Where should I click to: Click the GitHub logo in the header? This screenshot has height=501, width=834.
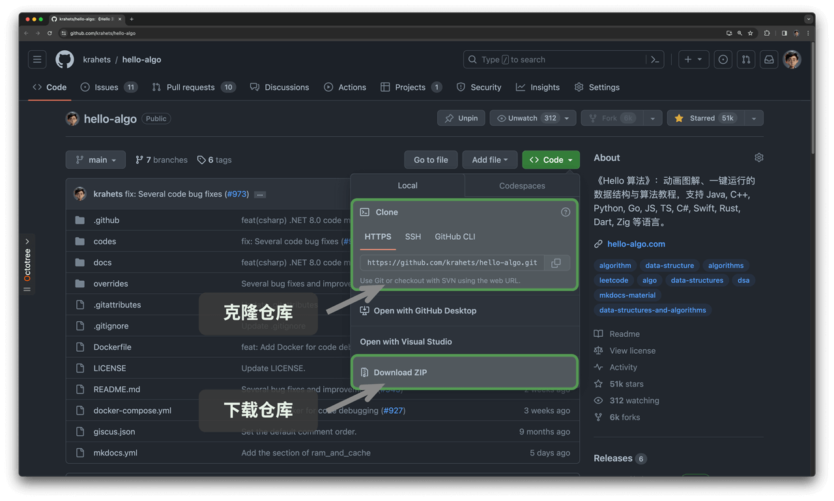(x=65, y=59)
